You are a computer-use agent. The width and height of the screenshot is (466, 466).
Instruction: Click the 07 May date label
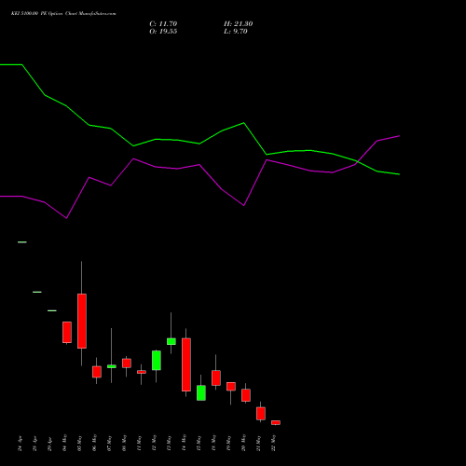coord(110,443)
